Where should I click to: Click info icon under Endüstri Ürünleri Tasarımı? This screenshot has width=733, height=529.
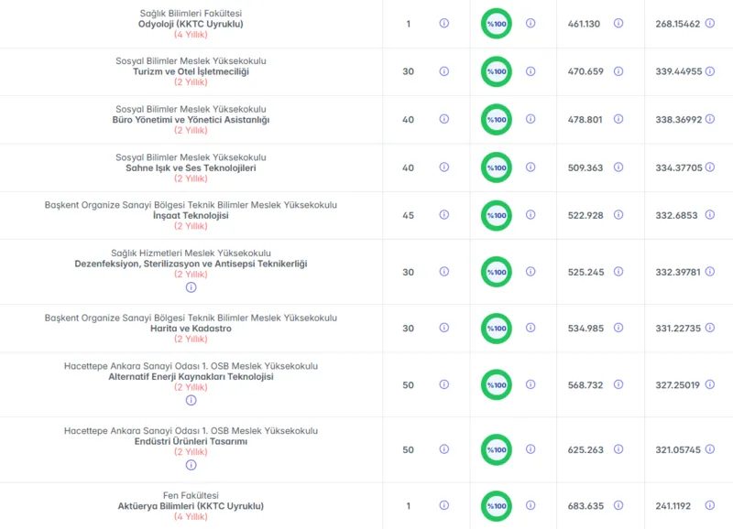pos(191,465)
